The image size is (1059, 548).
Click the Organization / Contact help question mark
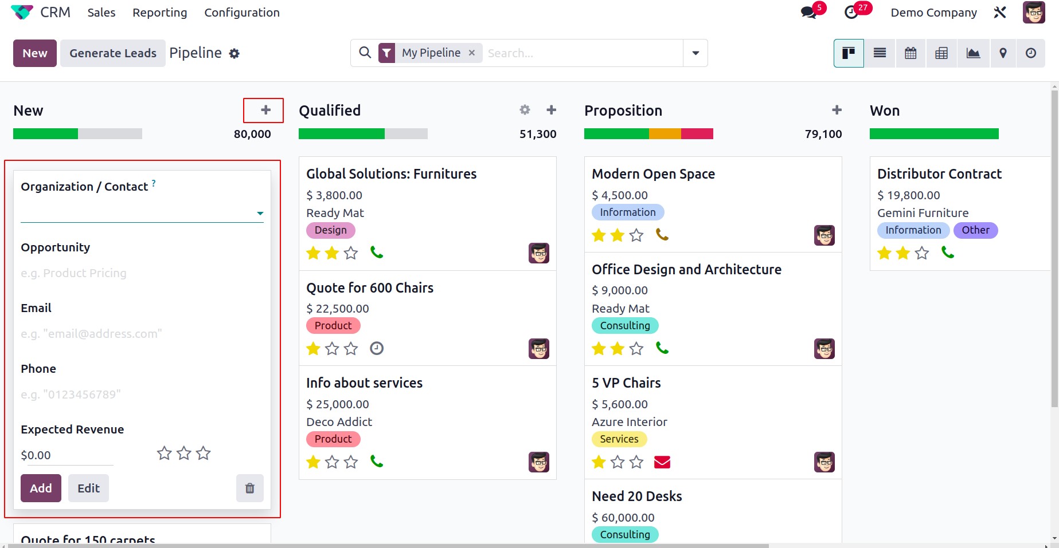pos(154,183)
